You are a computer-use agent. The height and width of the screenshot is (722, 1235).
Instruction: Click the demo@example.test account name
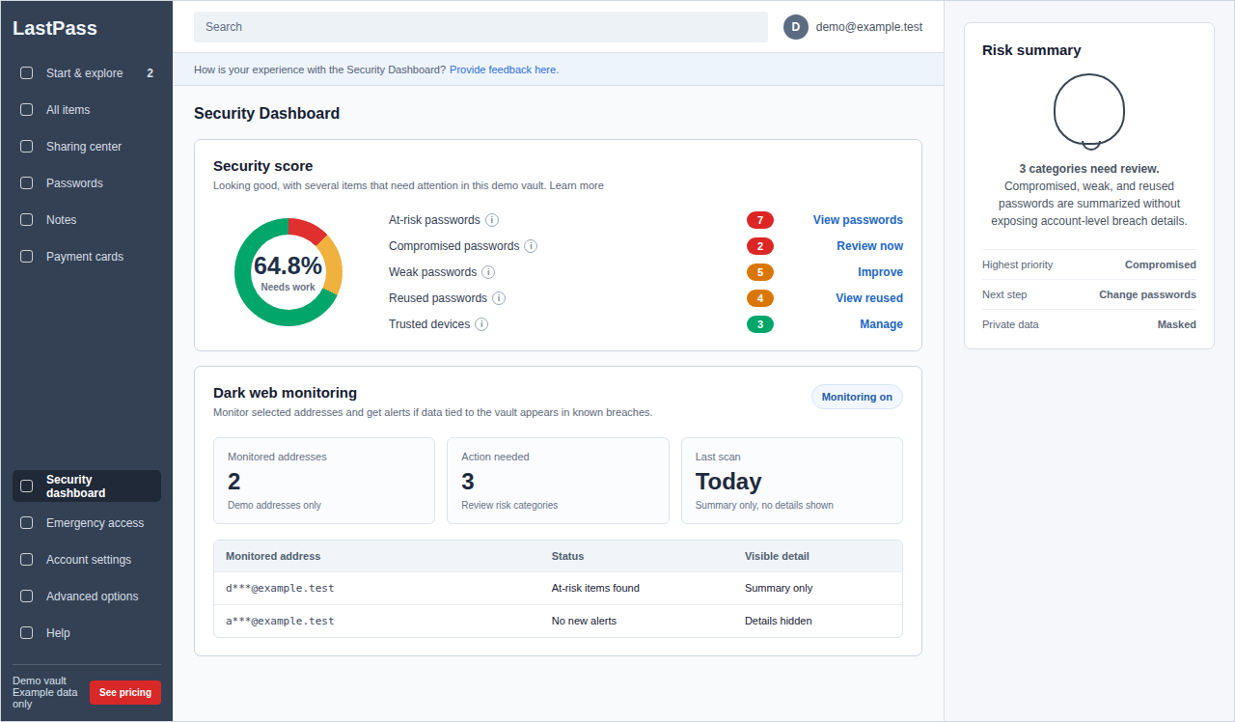tap(869, 27)
